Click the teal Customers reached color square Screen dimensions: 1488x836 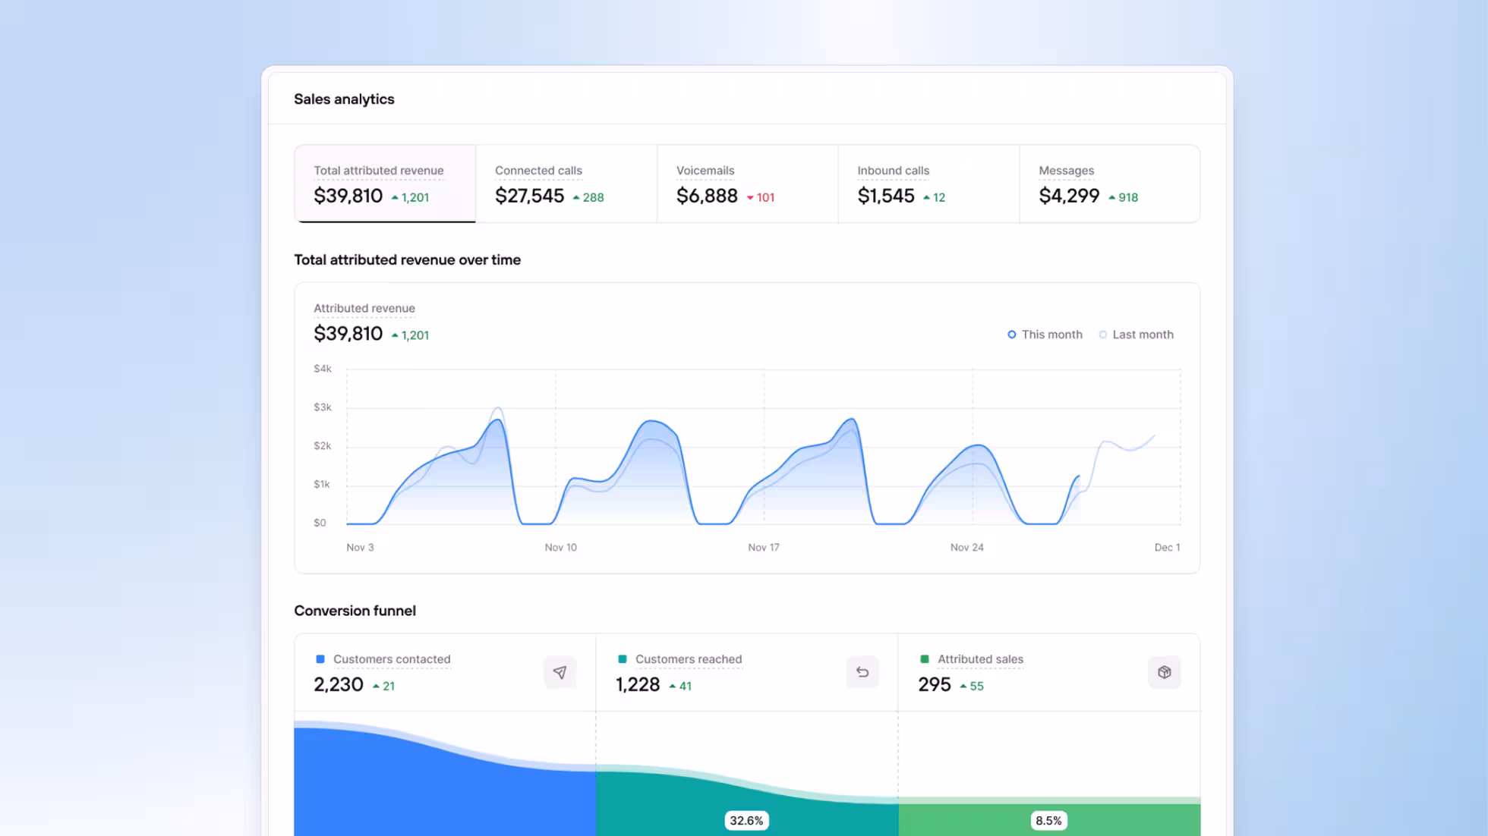tap(623, 659)
